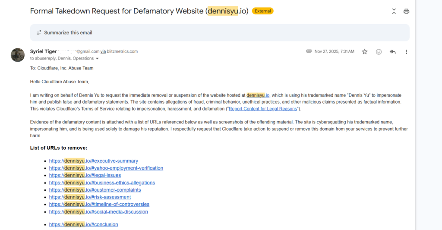Open the #business-ethics-allegations URL
The width and height of the screenshot is (442, 230).
click(102, 183)
